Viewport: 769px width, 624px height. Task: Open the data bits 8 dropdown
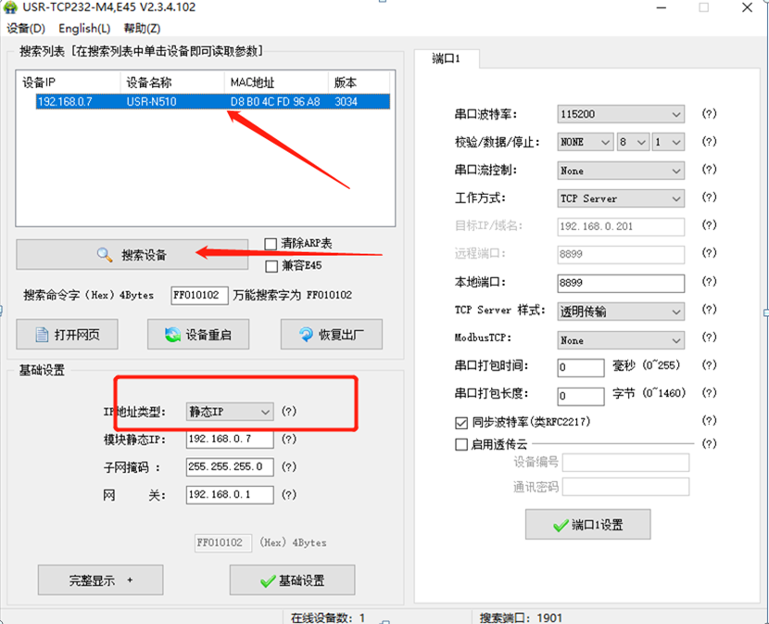[x=634, y=143]
